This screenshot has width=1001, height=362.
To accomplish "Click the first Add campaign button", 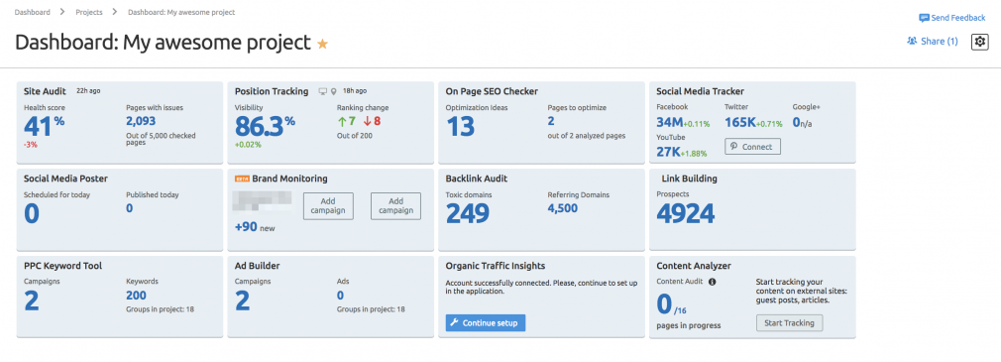I will point(328,206).
